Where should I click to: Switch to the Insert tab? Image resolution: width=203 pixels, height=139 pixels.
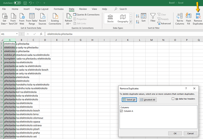(x=26, y=9)
